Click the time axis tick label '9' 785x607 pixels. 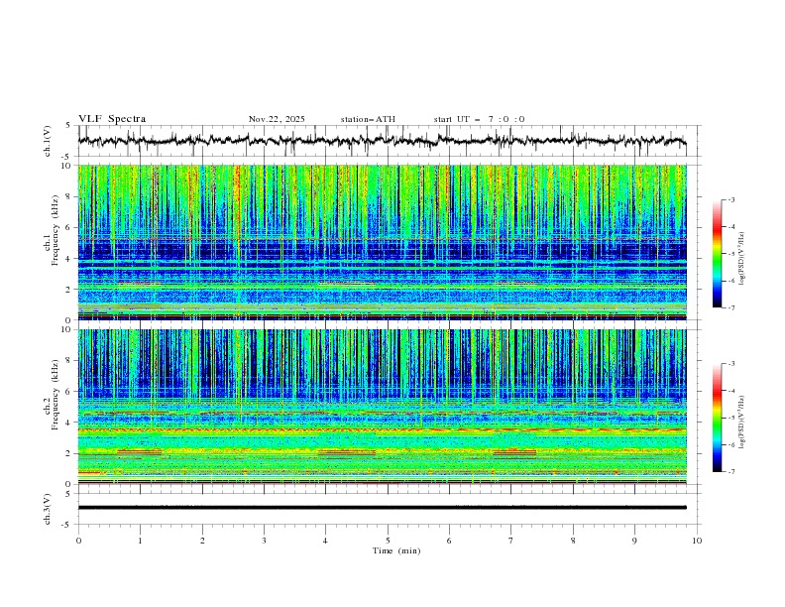(x=634, y=541)
